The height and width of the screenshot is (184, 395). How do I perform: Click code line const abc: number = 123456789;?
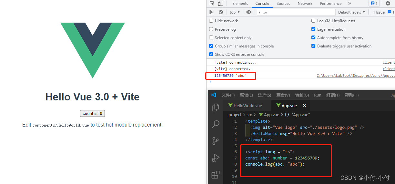point(282,158)
